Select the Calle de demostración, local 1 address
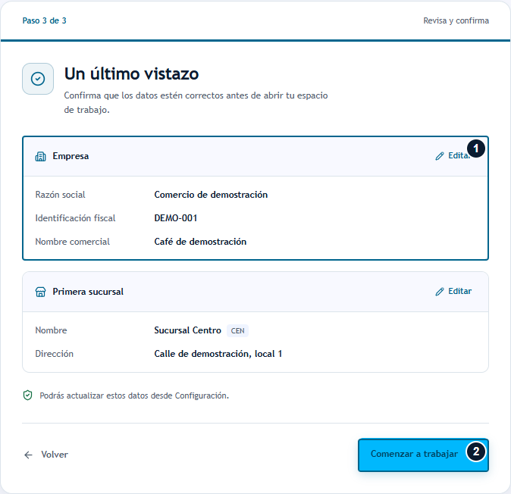Screen dimensions: 511x494 (218, 354)
